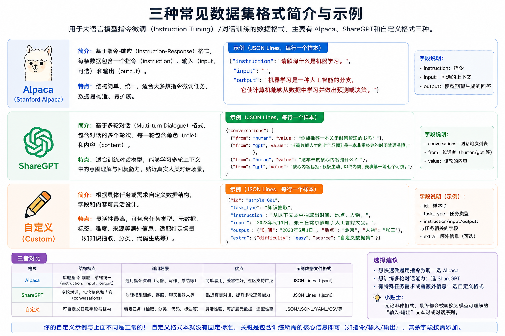Click the 简单易用，兼容性好，社区支持广泛 cell

(x=239, y=281)
